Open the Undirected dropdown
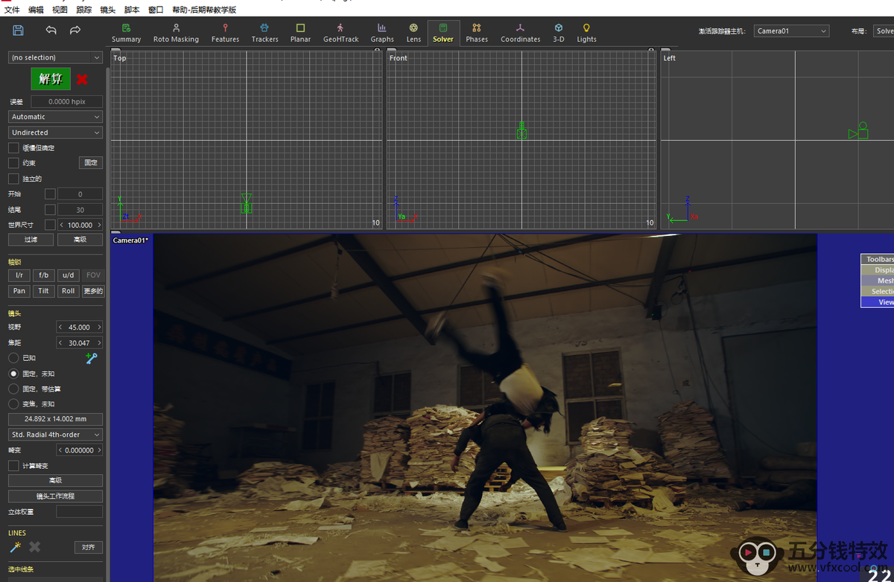This screenshot has width=894, height=582. point(56,132)
